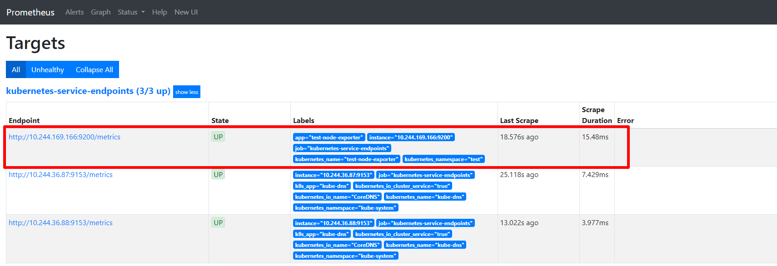Open the kubernetes-service-endpoints group heading

click(x=88, y=91)
